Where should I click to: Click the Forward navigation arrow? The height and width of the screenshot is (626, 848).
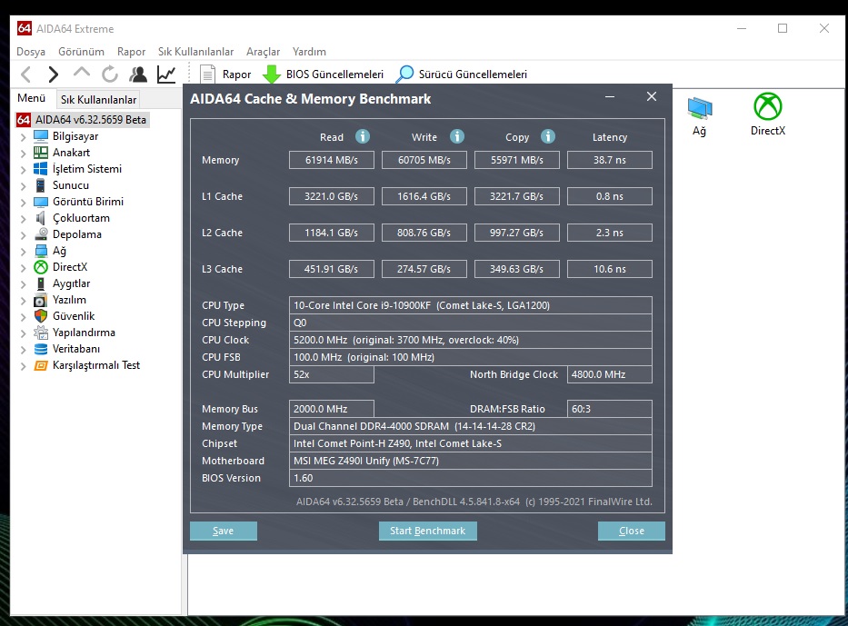(53, 75)
